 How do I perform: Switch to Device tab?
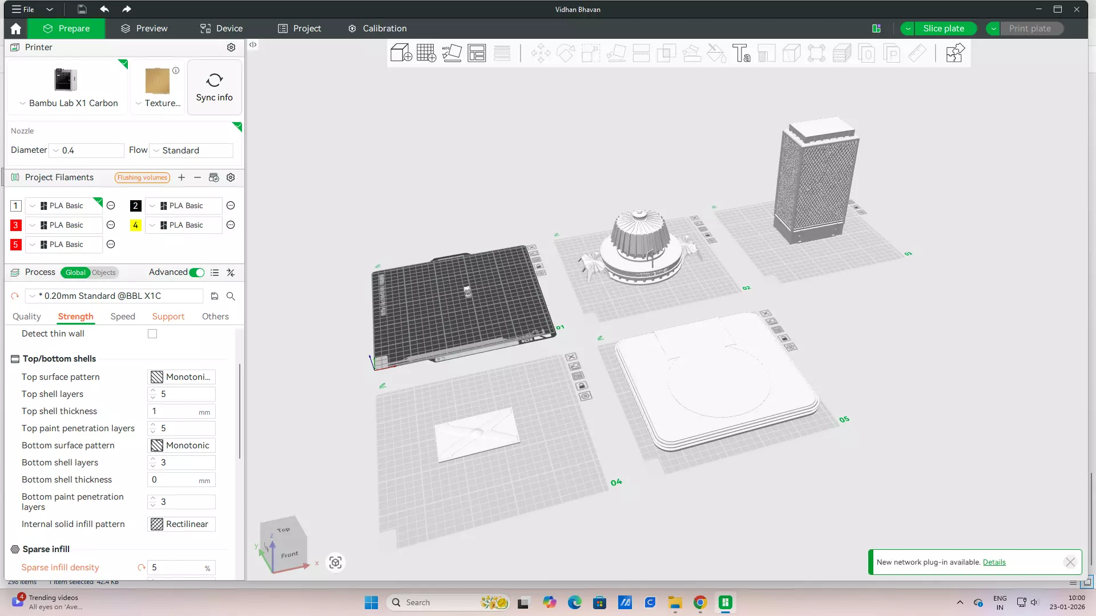(221, 29)
